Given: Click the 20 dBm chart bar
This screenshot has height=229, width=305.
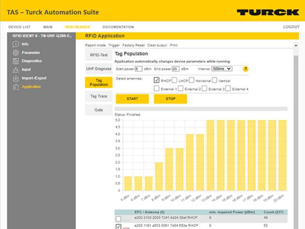Looking at the screenshot, I should pos(282,155).
